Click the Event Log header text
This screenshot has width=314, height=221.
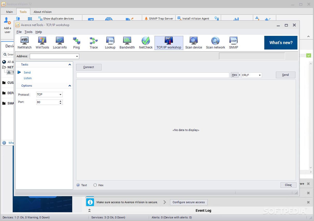pos(203,211)
